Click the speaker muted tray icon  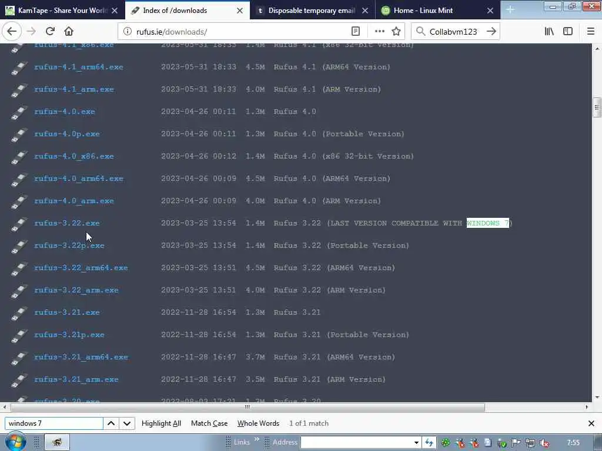tap(544, 443)
